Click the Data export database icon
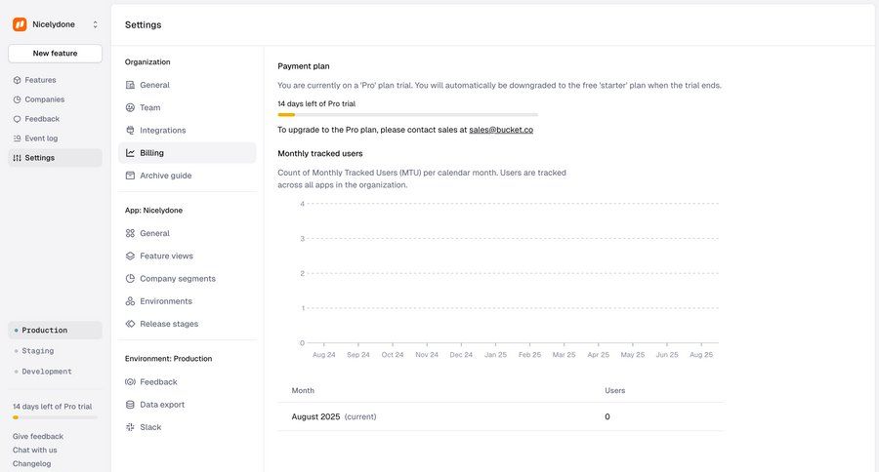This screenshot has width=879, height=472. (x=130, y=405)
